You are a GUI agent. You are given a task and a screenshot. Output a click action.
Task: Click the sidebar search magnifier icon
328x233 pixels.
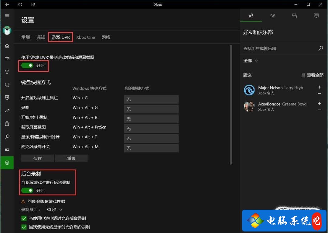(x=7, y=137)
